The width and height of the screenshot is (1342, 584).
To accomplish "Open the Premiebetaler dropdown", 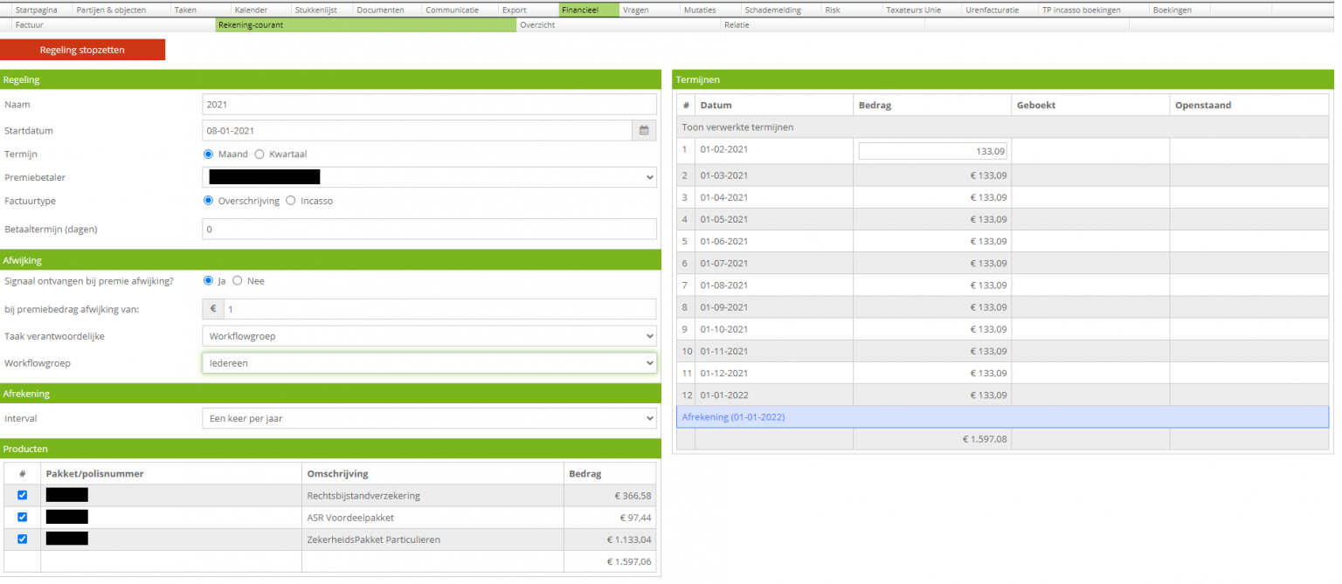I will [x=429, y=177].
